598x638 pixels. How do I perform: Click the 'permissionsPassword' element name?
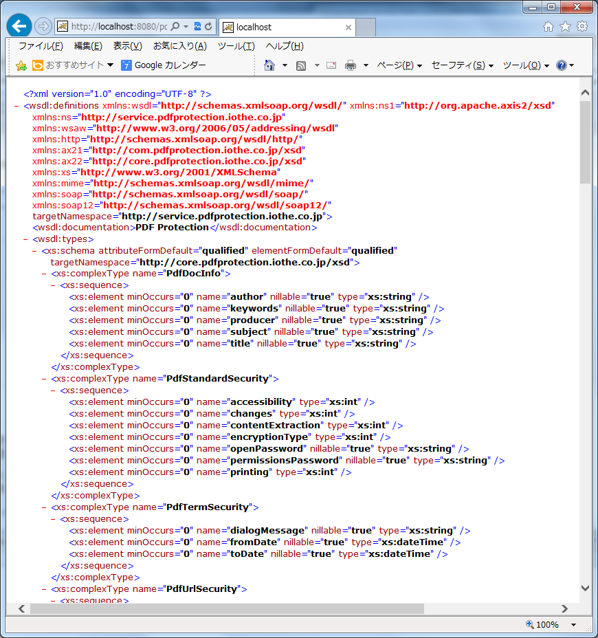coord(285,461)
